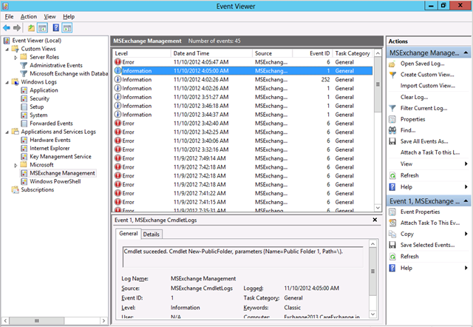This screenshot has height=327, width=473.
Task: Expand the Server Roles folder node
Action: pos(16,58)
